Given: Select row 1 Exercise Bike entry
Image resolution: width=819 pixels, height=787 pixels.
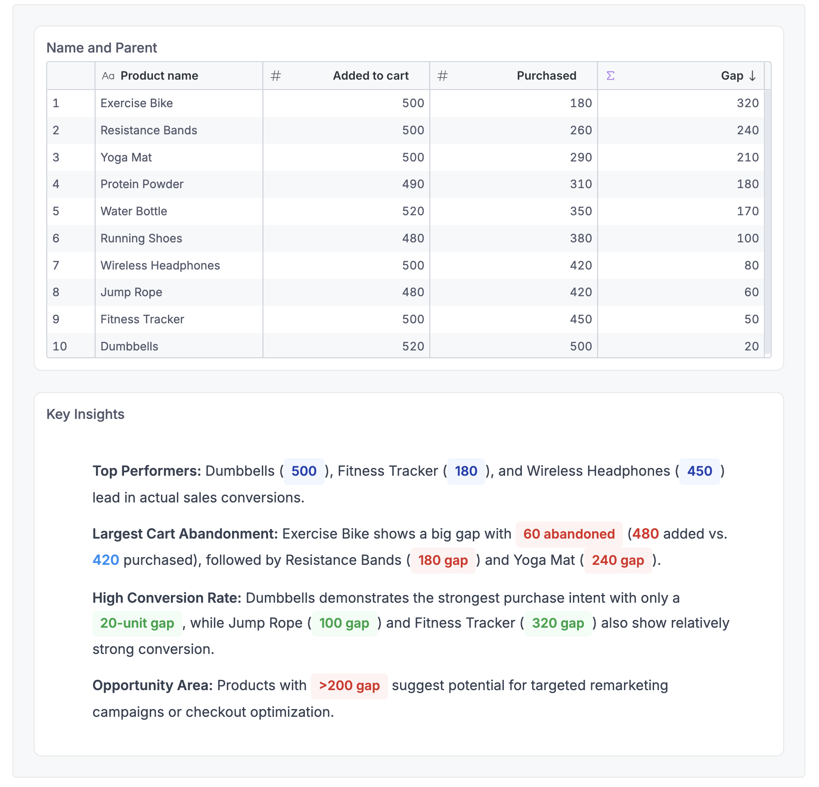Looking at the screenshot, I should click(x=136, y=103).
